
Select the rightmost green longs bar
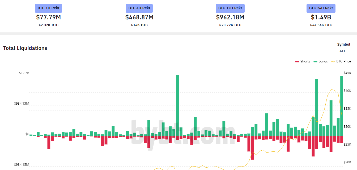342,106
